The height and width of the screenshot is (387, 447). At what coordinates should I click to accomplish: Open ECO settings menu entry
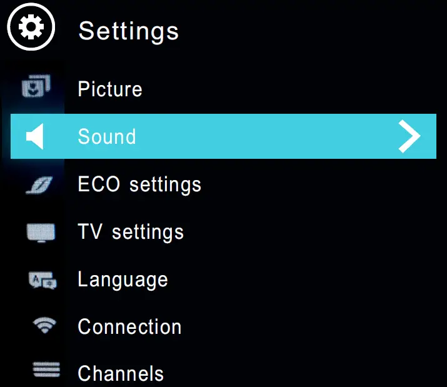[x=139, y=184]
